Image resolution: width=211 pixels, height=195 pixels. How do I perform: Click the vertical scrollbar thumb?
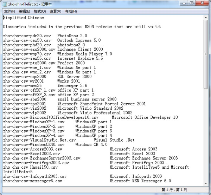pos(206,54)
